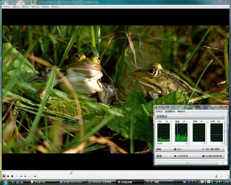Adjust the player's volume slider
This screenshot has width=231, height=185.
224,176
